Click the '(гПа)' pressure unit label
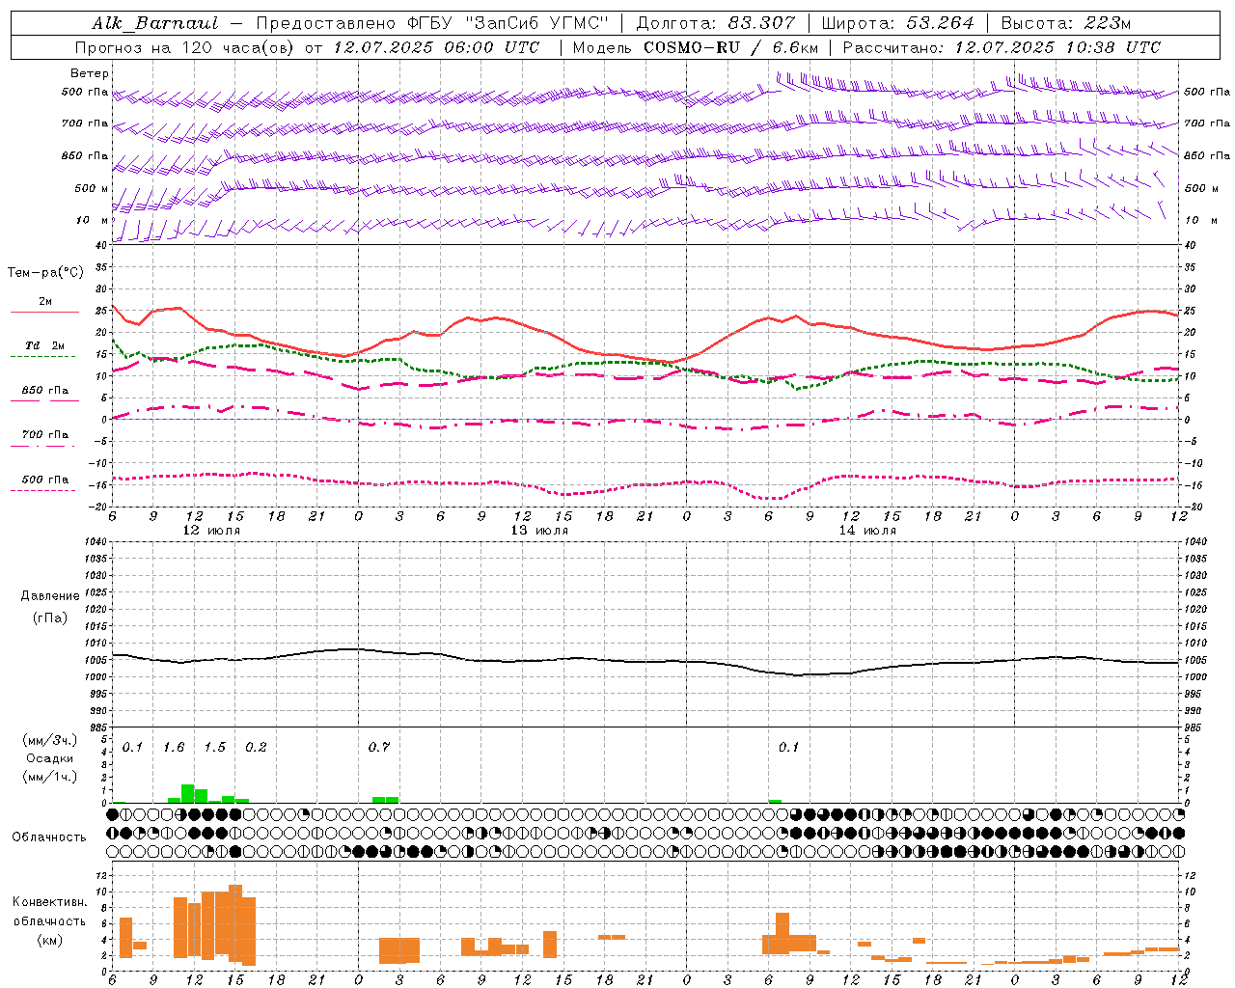 [x=49, y=618]
